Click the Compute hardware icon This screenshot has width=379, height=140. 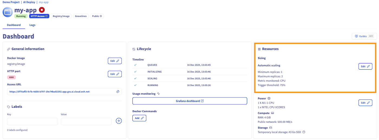[273, 113]
